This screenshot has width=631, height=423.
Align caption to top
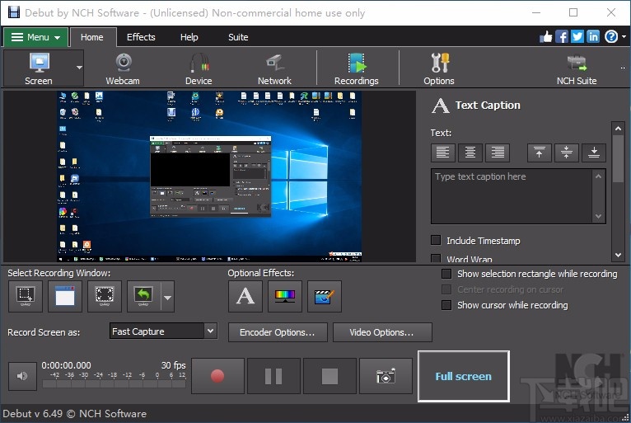[x=540, y=153]
